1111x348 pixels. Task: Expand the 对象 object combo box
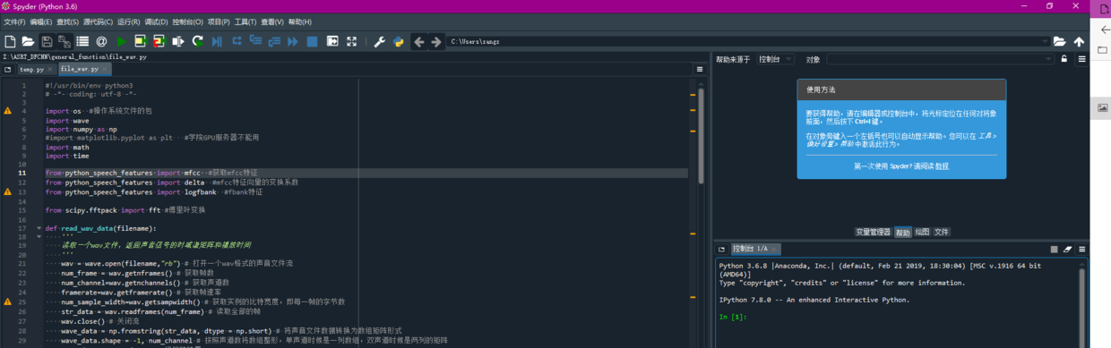pos(1048,59)
